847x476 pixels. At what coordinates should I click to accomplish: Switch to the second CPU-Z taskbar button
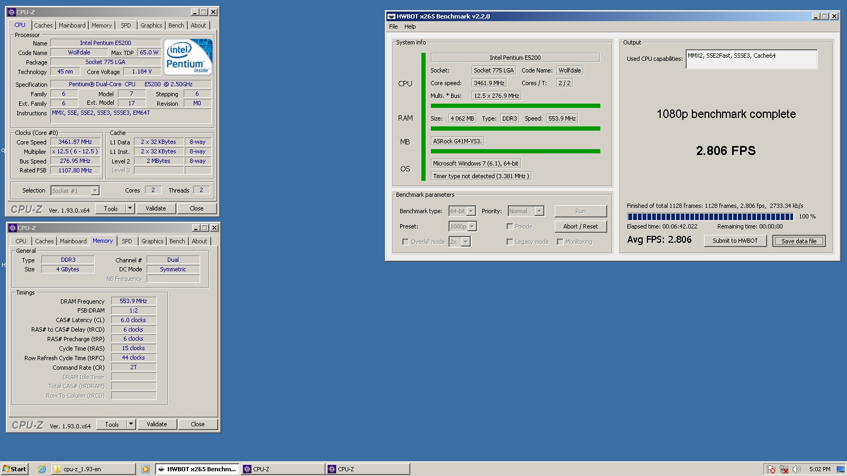pyautogui.click(x=368, y=469)
